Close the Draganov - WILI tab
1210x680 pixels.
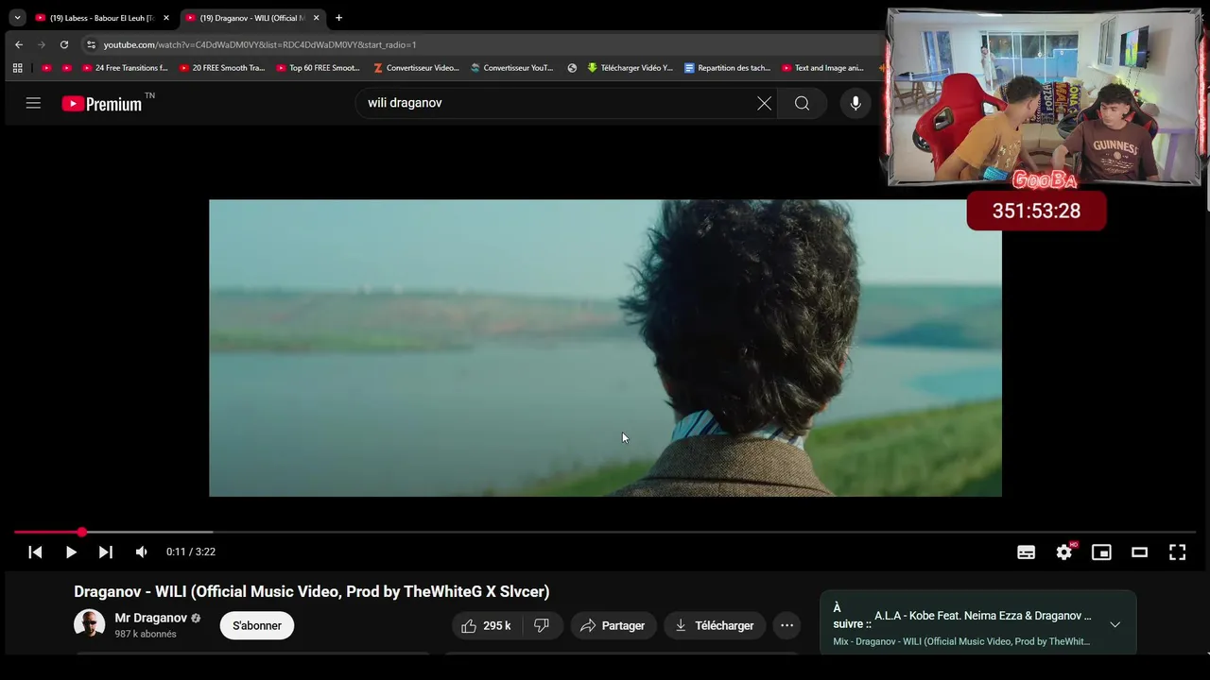pos(316,18)
